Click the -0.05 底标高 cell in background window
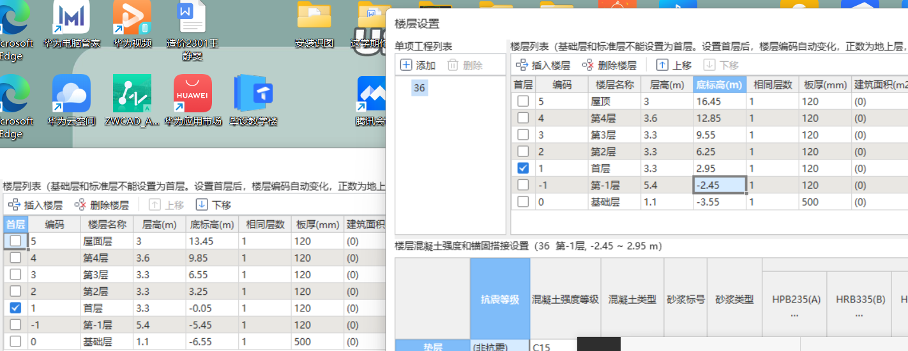 (x=212, y=308)
